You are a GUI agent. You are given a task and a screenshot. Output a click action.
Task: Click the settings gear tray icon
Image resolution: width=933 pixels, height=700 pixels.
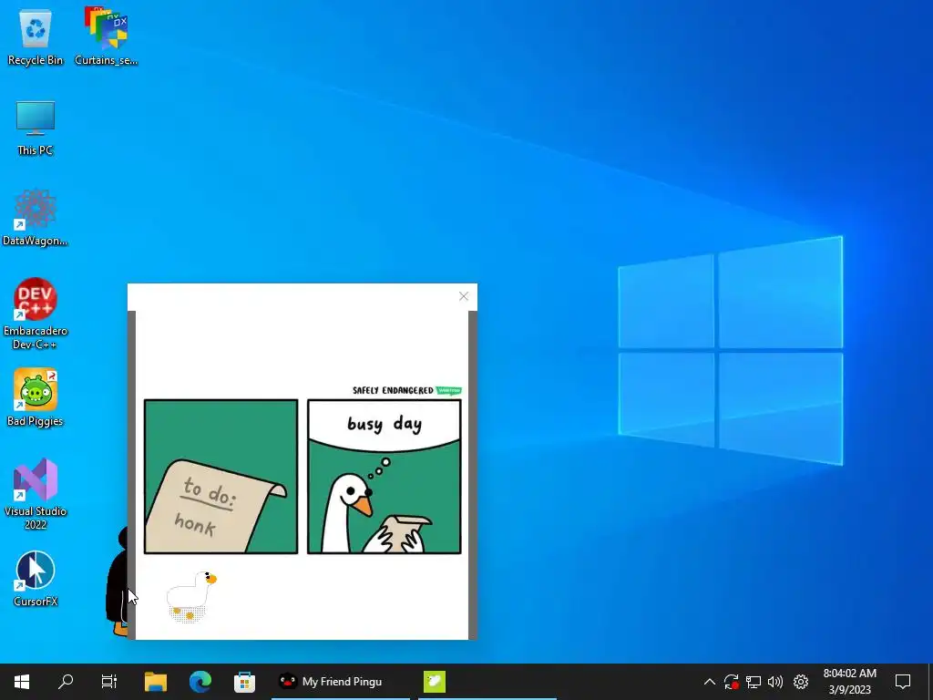tap(801, 682)
